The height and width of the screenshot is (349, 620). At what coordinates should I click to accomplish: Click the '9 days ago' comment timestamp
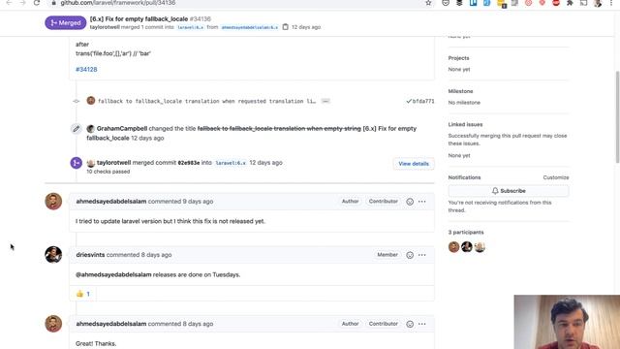(198, 202)
